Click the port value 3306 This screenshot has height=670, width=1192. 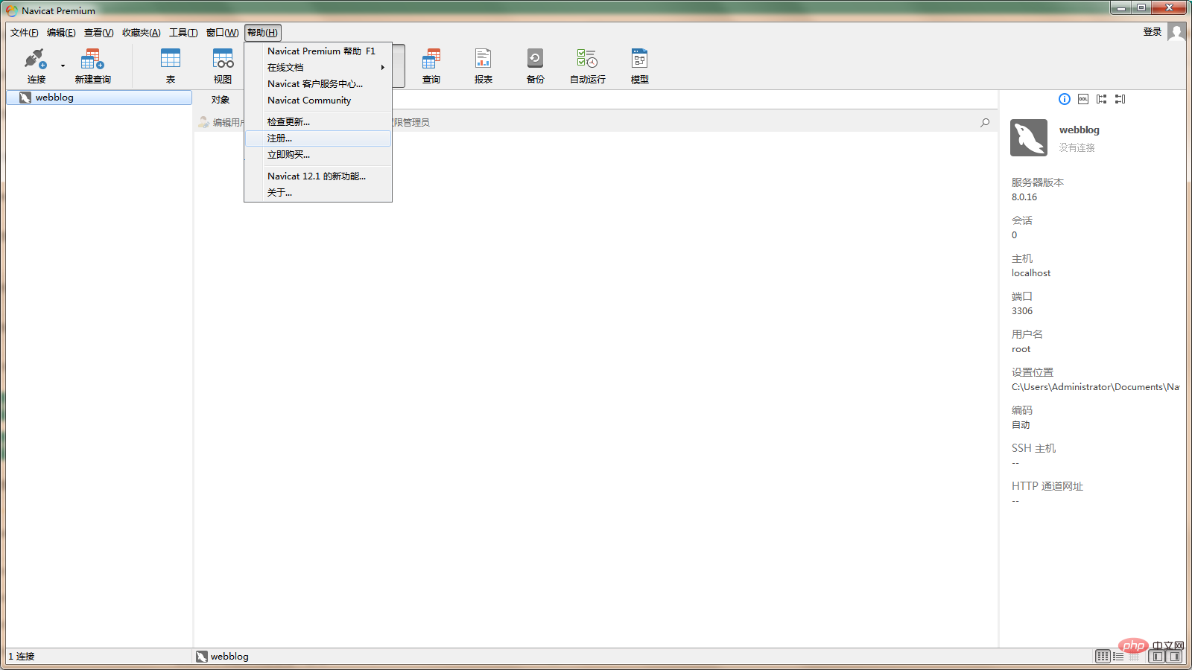tap(1022, 311)
